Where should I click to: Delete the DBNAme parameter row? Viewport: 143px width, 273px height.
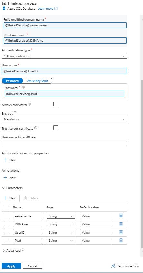121,224
